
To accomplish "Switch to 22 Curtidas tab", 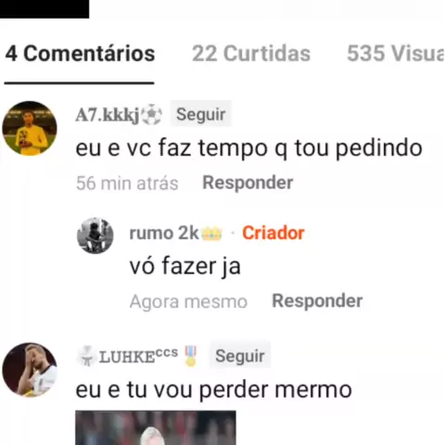I will [251, 54].
